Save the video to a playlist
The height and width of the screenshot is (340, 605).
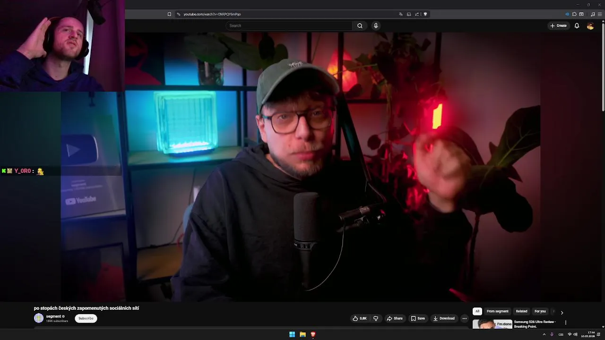pos(418,318)
